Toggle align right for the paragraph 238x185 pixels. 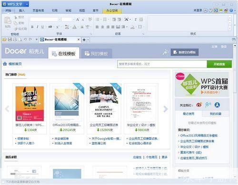coord(108,27)
